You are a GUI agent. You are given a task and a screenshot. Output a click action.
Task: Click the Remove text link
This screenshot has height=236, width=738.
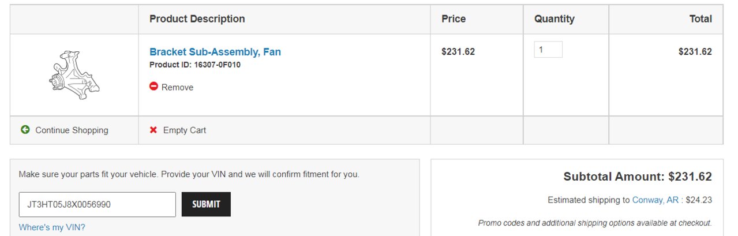[x=177, y=87]
